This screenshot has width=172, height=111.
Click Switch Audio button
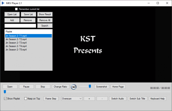point(118,98)
